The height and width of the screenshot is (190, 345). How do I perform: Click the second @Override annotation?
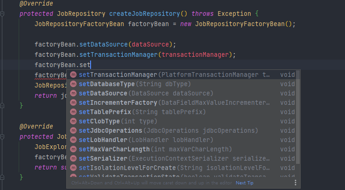[36, 127]
